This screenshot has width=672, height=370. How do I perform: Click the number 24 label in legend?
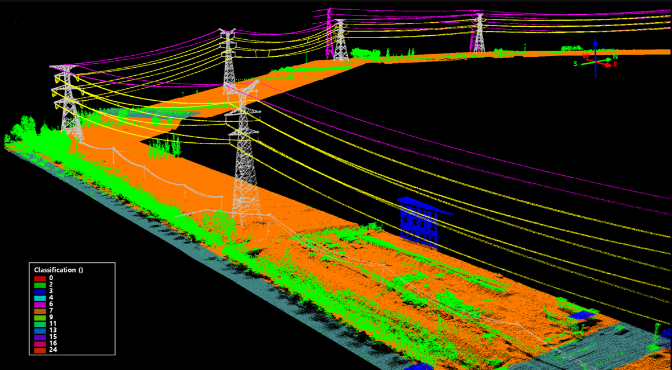pyautogui.click(x=52, y=350)
